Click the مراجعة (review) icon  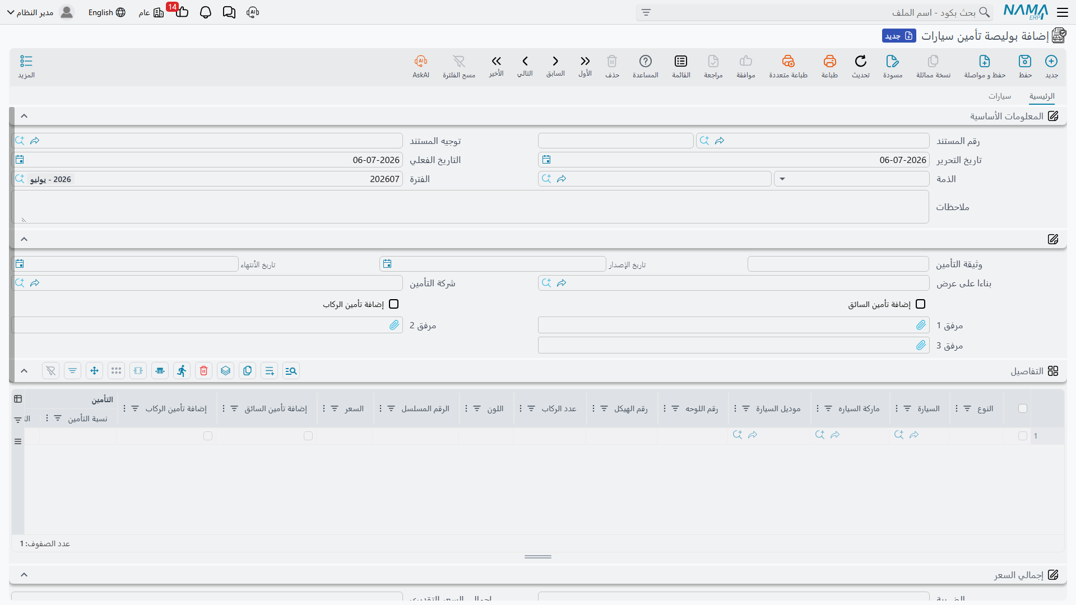[x=713, y=66]
